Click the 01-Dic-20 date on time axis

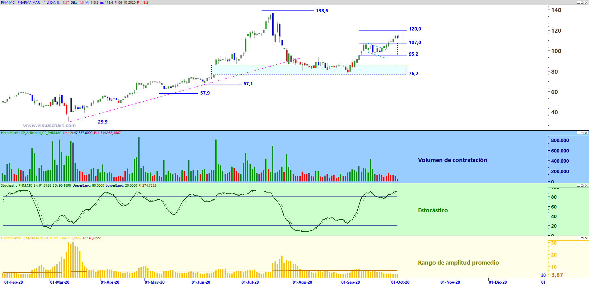(498, 282)
